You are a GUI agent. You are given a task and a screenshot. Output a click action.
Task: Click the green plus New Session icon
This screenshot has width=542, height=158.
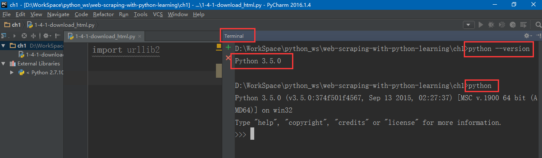(228, 47)
